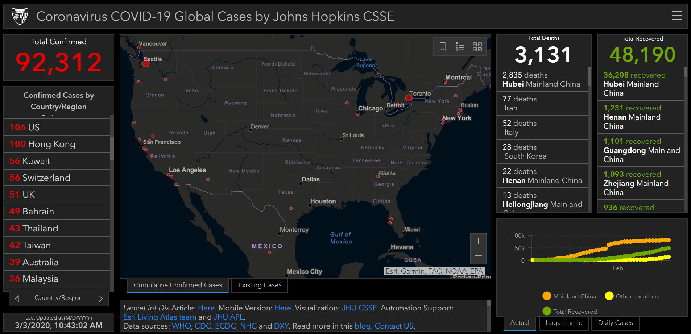Click the Esri, Garmin, FAO attribution text
The height and width of the screenshot is (334, 691).
434,271
